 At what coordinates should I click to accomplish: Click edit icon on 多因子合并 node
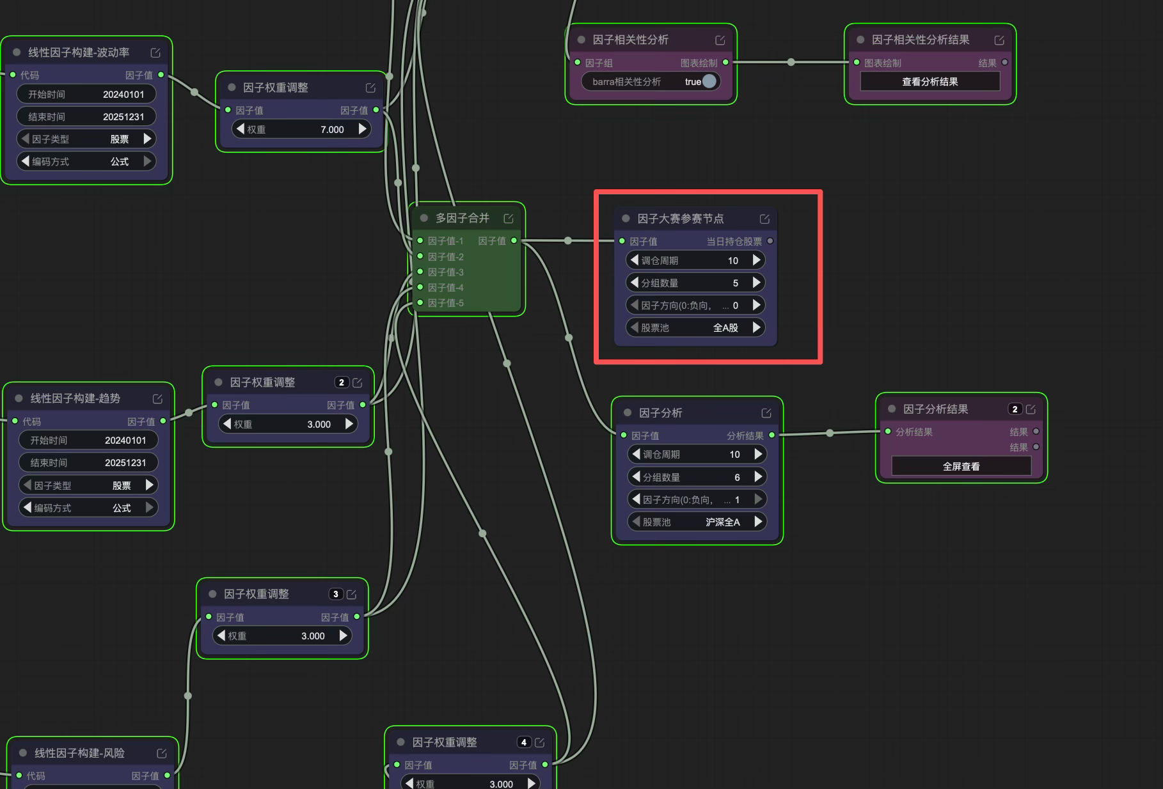pyautogui.click(x=509, y=218)
